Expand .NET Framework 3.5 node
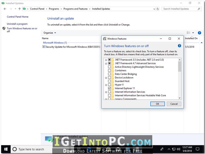205x154 pixels. click(x=106, y=60)
